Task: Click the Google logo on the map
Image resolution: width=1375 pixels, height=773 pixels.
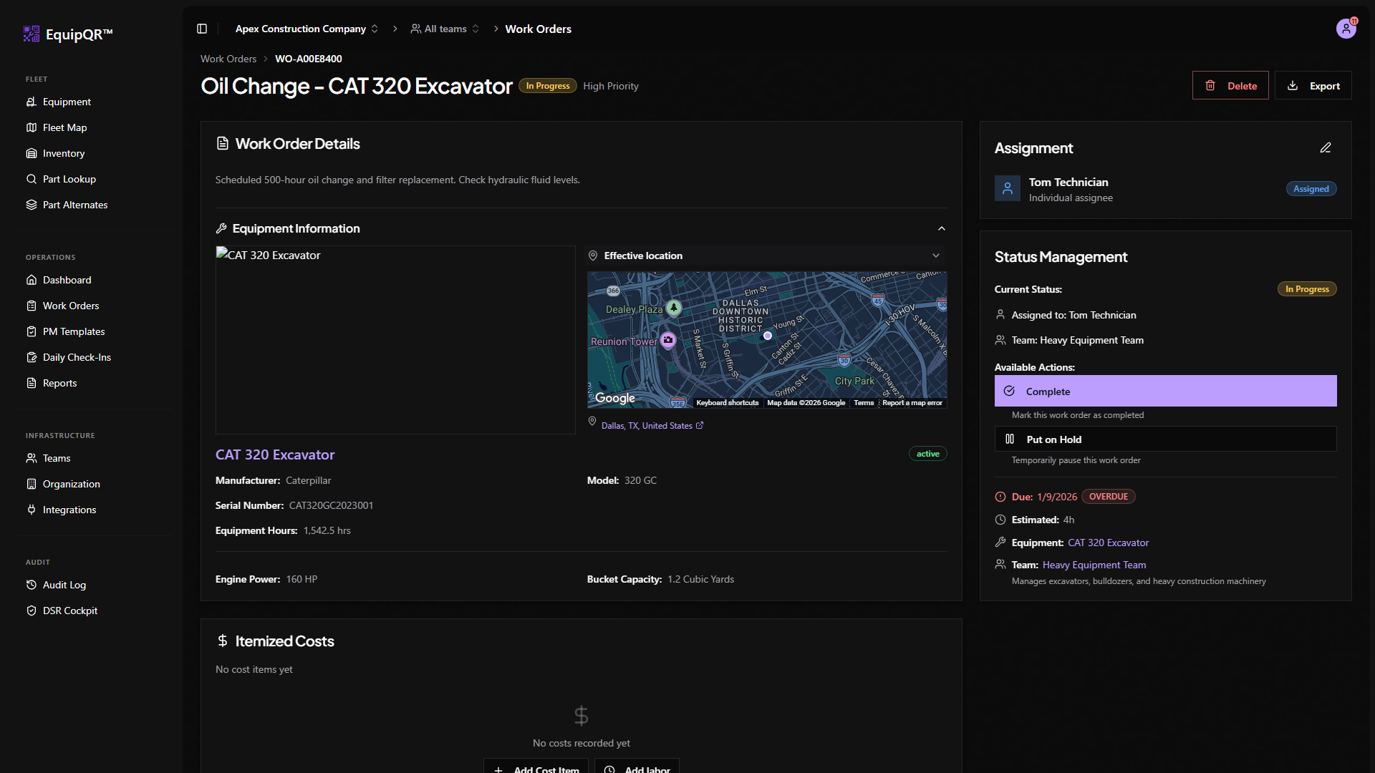Action: pyautogui.click(x=614, y=398)
